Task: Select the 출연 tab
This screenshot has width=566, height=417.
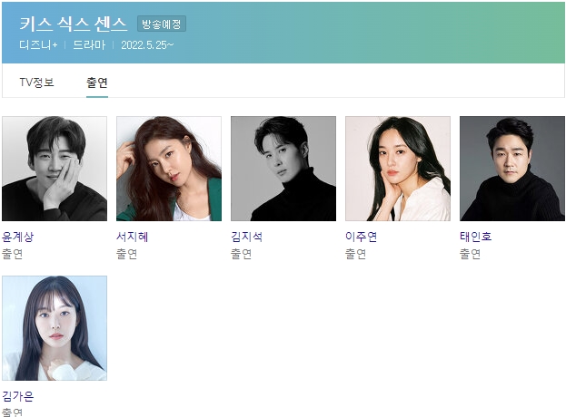Action: pos(96,82)
